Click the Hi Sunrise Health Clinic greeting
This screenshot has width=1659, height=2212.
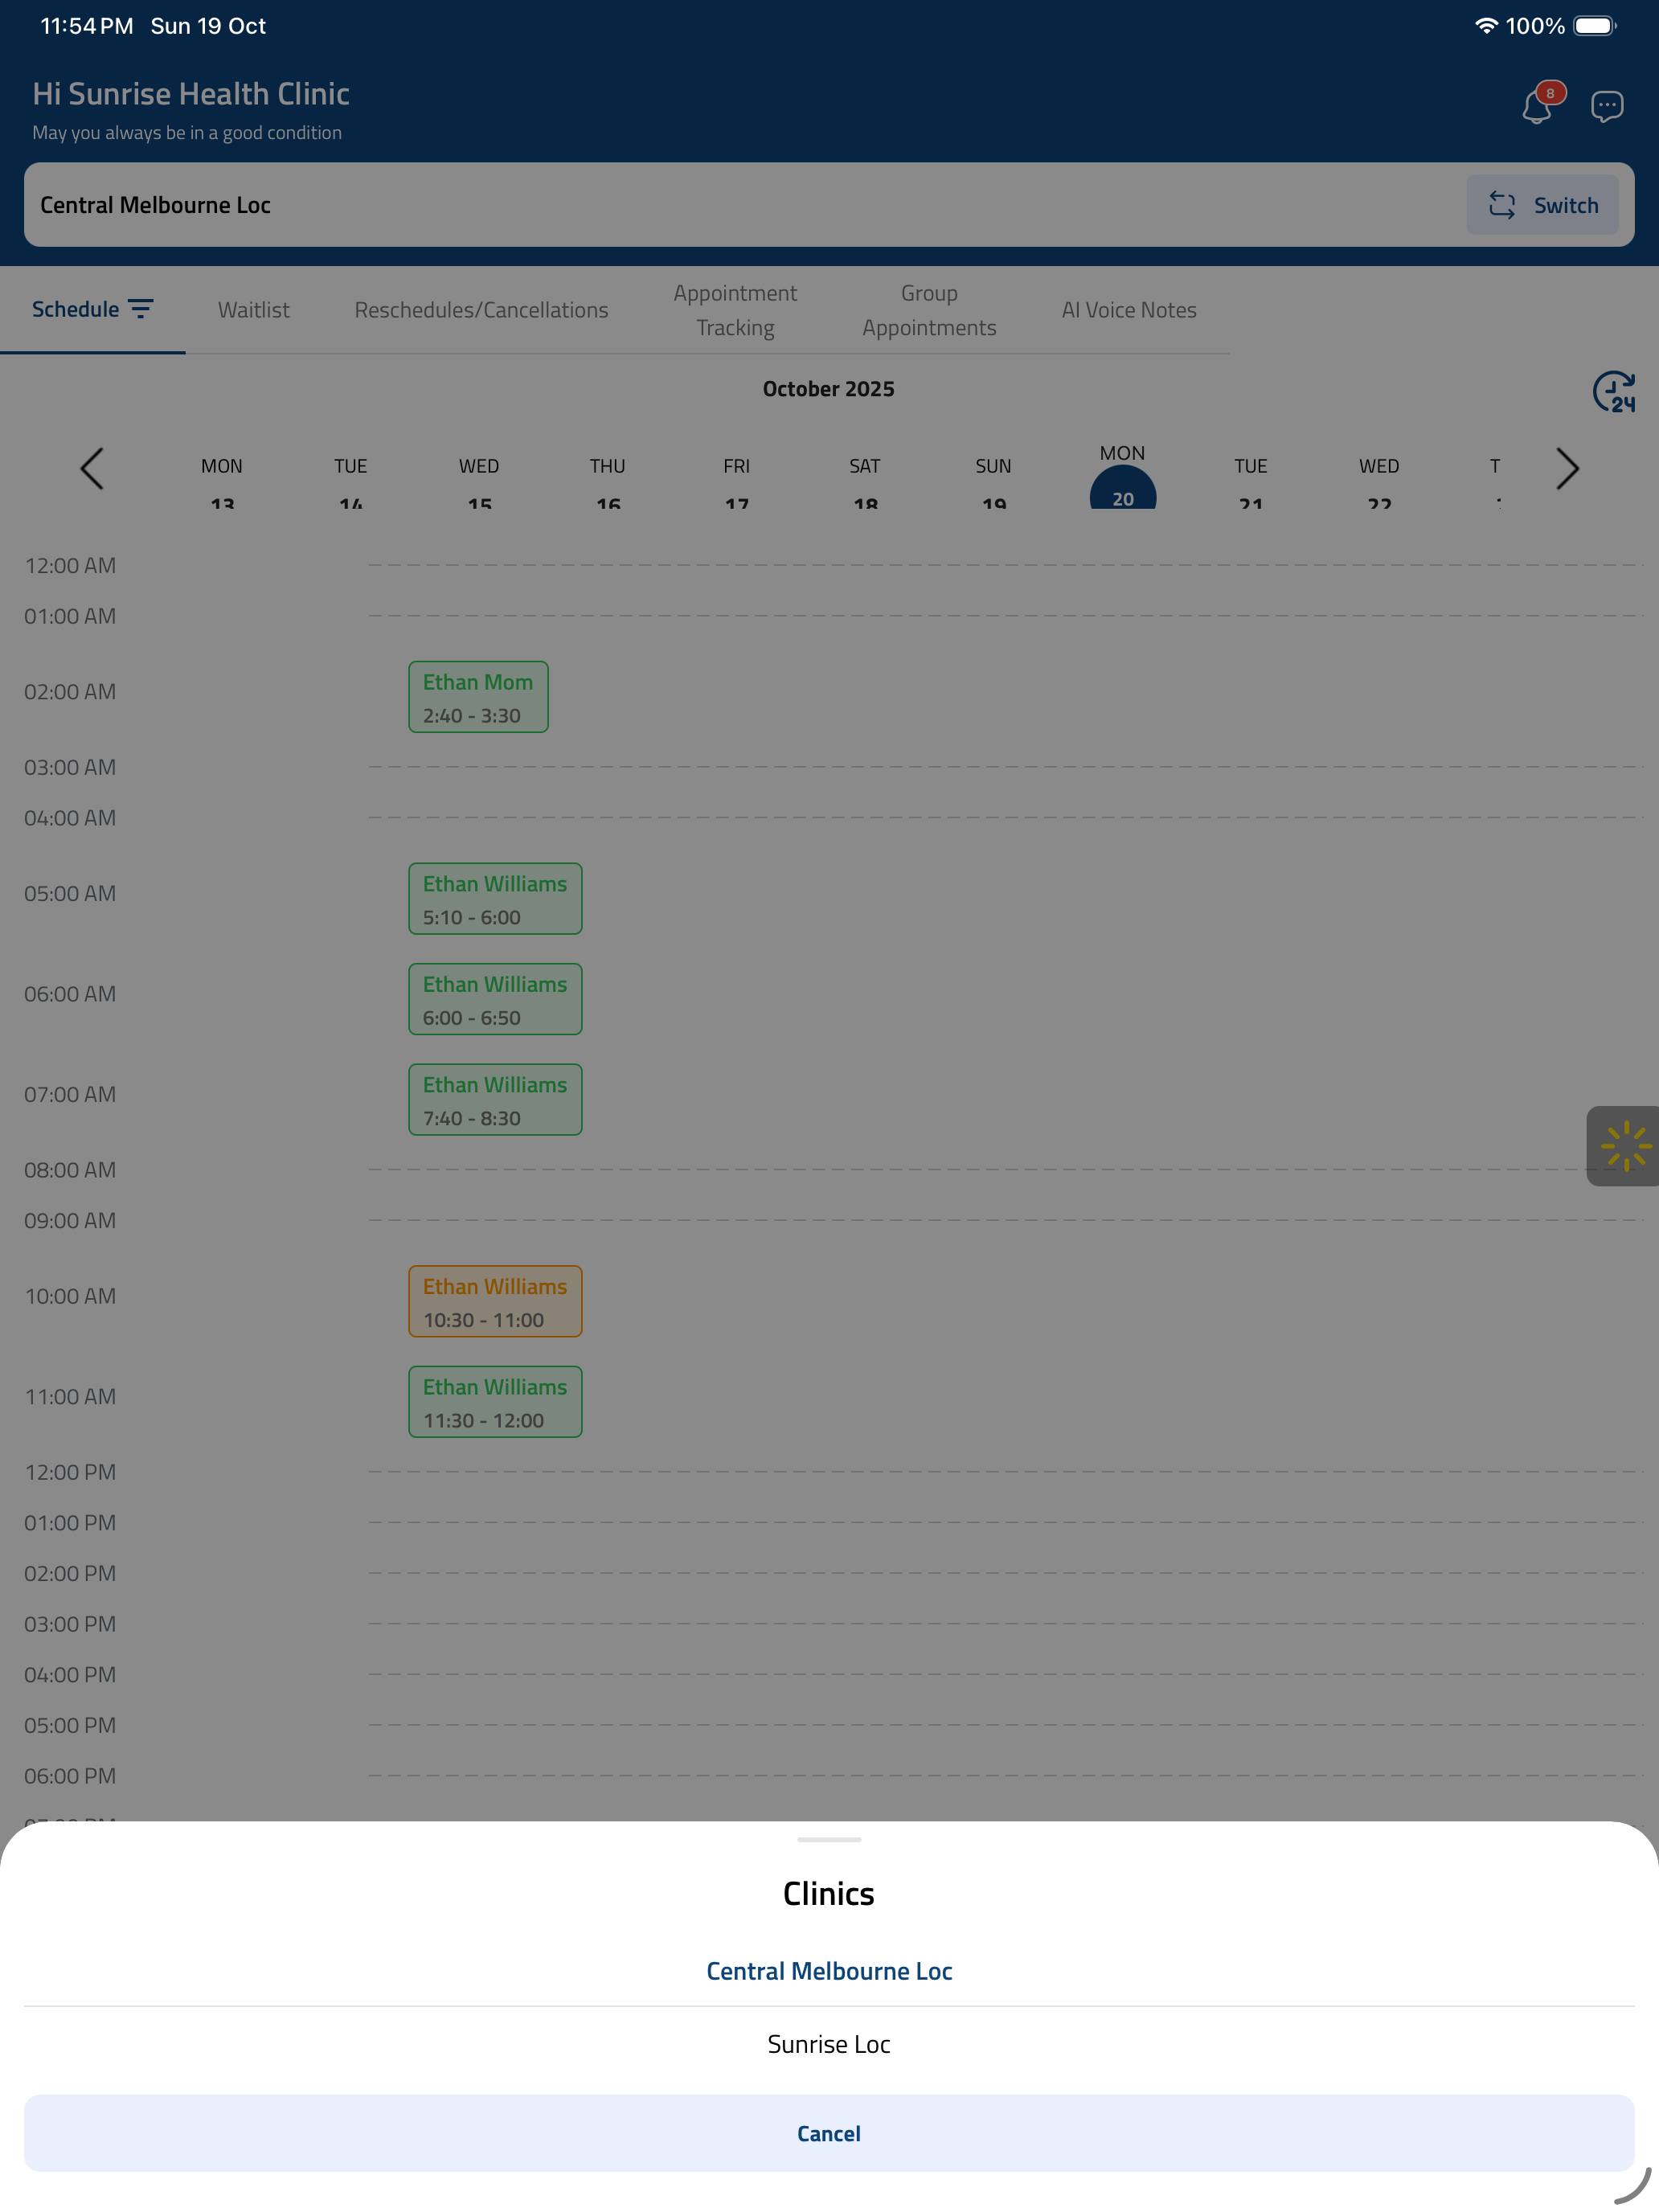pyautogui.click(x=191, y=94)
